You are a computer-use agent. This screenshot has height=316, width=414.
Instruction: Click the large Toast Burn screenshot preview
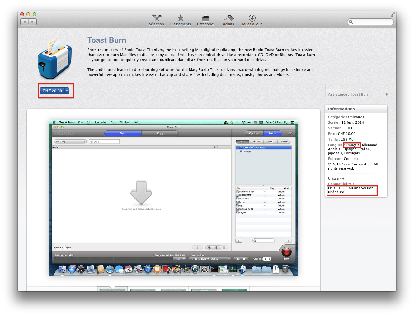coord(173,198)
